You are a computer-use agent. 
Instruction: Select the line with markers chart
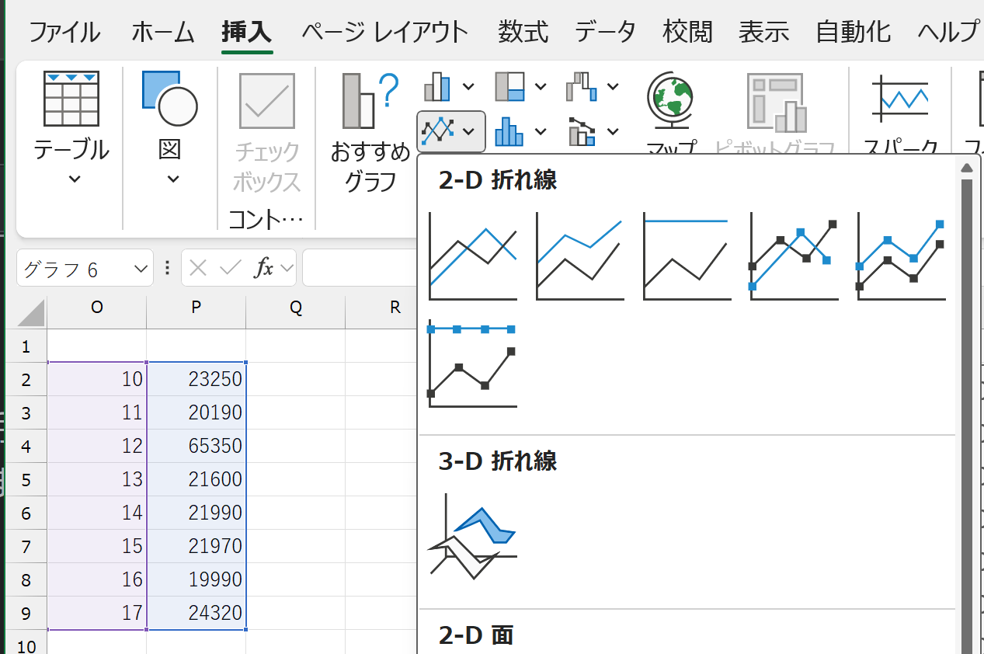tap(794, 255)
